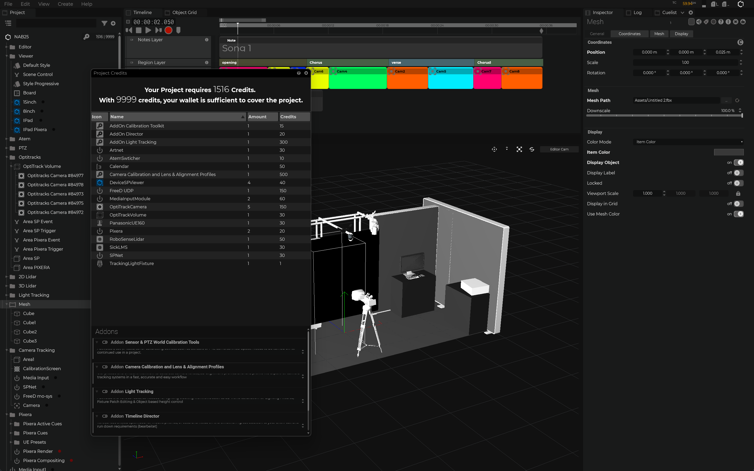
Task: Click the TrackingLightFixture row icon
Action: (x=100, y=263)
